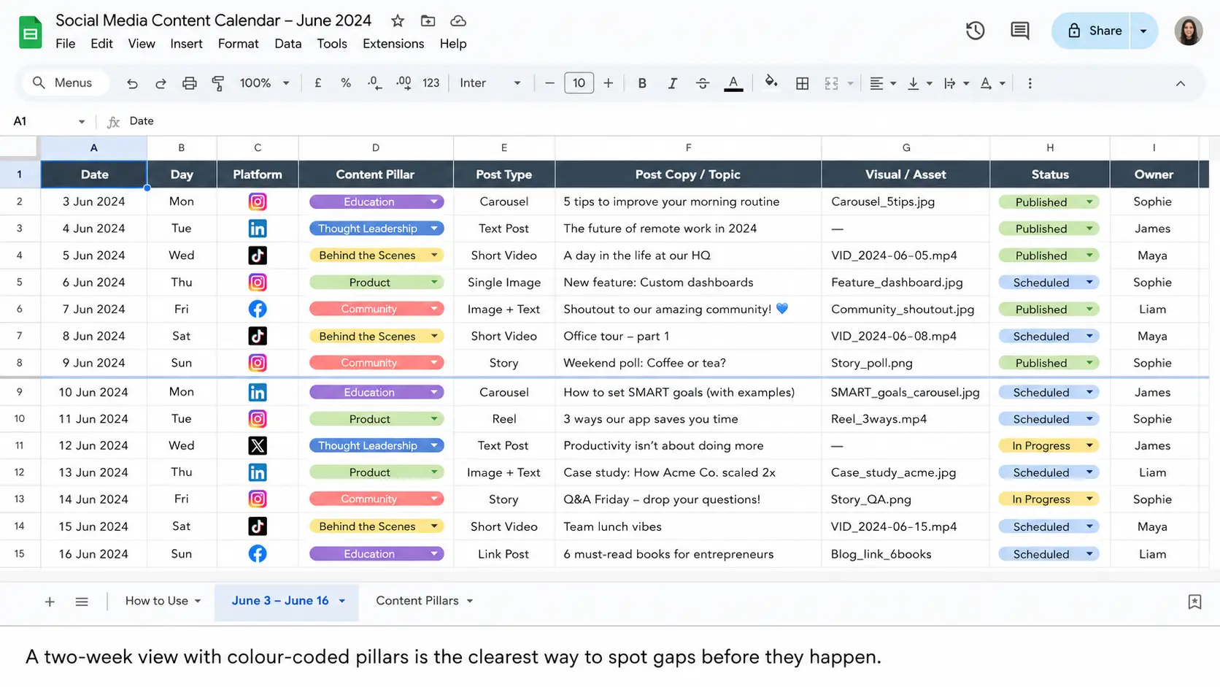Open the June 3 – June 16 tab menu arrow
Screen dimensions: 1220x687
coord(341,601)
